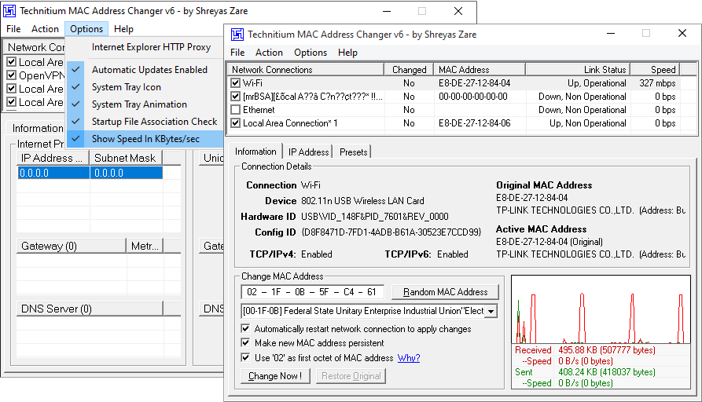The height and width of the screenshot is (402, 702).
Task: Click Sent 408.24 KB value
Action: click(607, 372)
